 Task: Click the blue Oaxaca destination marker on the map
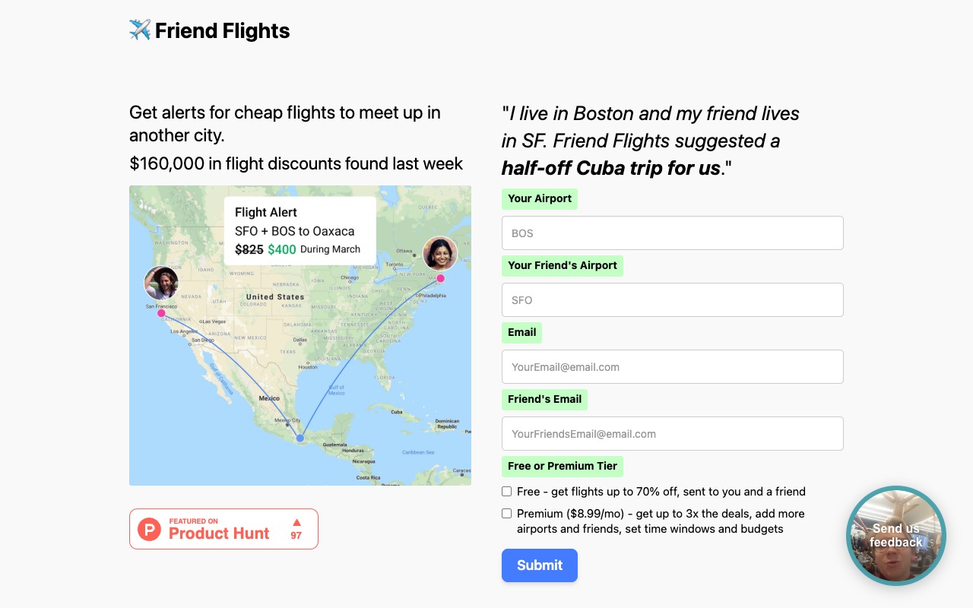click(299, 438)
